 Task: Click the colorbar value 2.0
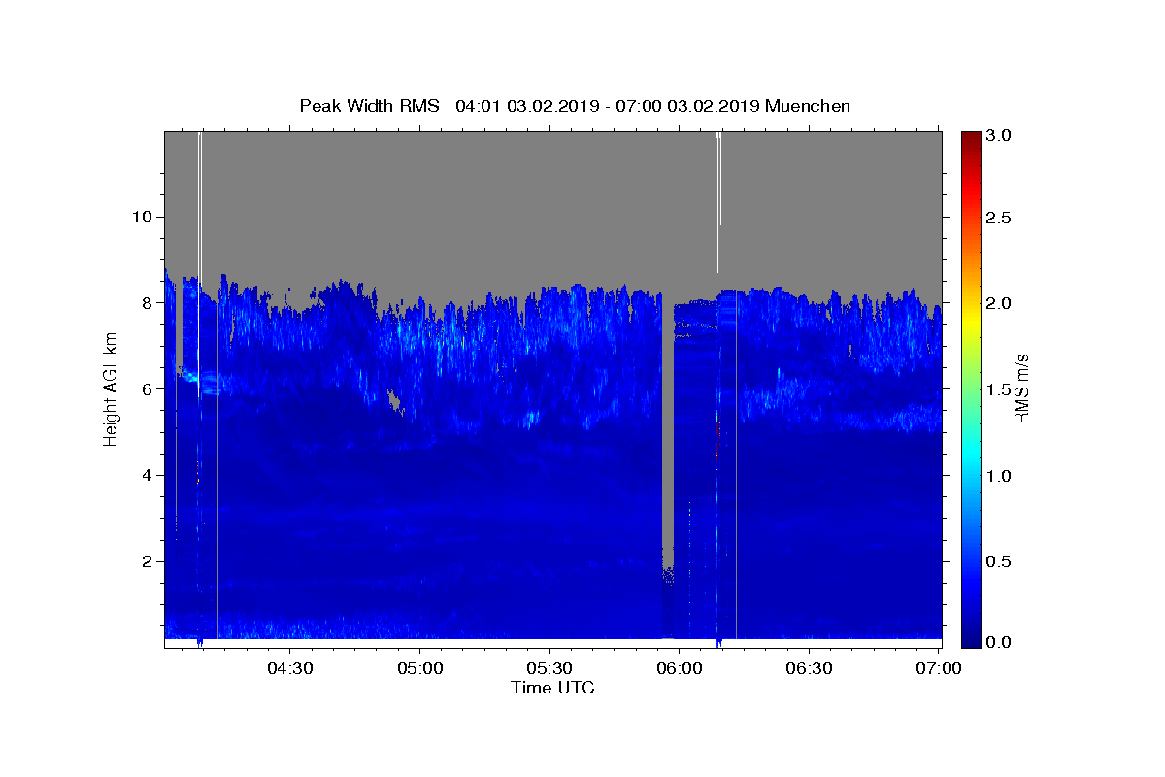pos(999,303)
